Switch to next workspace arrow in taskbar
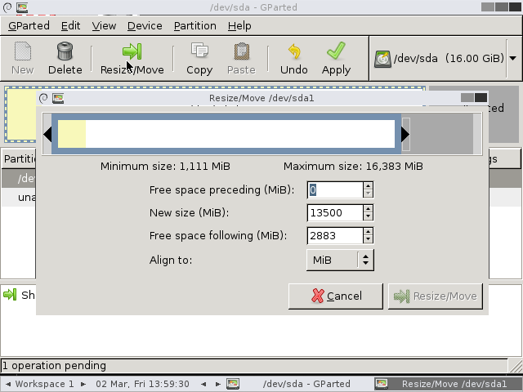 click(83, 384)
